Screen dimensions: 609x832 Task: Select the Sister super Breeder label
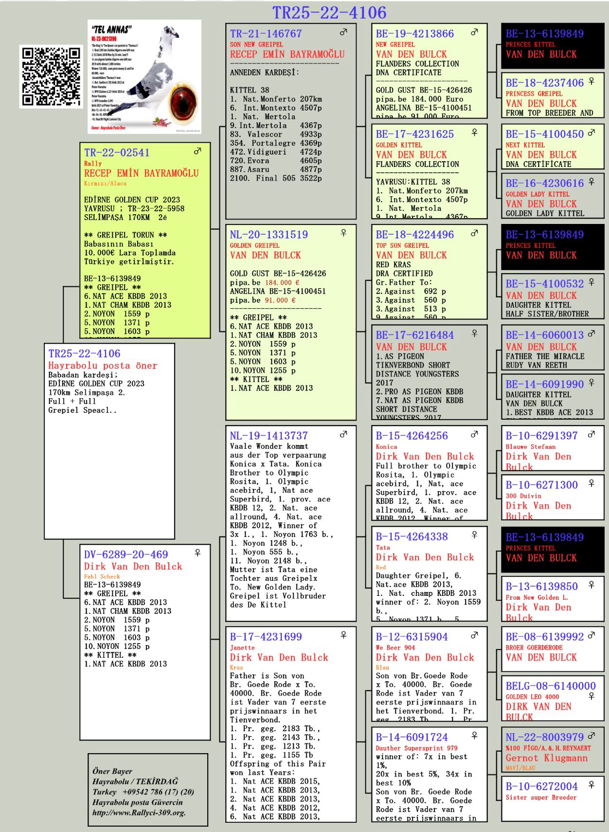click(x=541, y=797)
